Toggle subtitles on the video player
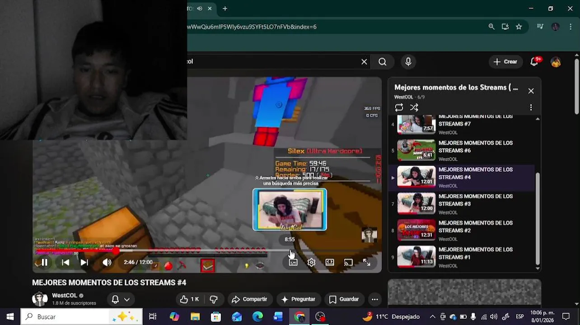 293,262
